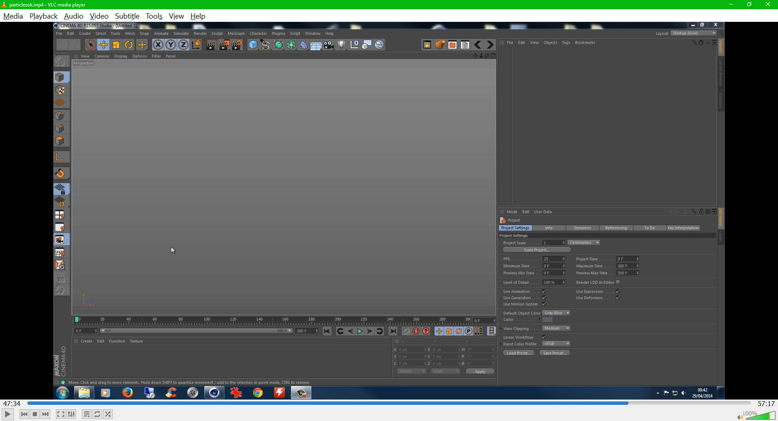Click the Scale Project... button
Viewport: 778px width, 421px height.
[x=536, y=250]
